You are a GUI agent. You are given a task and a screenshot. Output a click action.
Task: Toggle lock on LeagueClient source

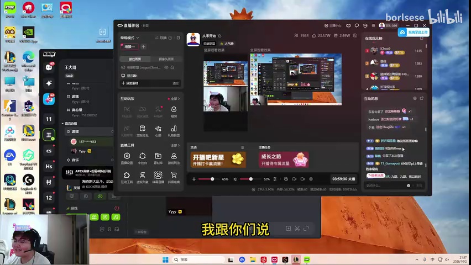pos(172,67)
